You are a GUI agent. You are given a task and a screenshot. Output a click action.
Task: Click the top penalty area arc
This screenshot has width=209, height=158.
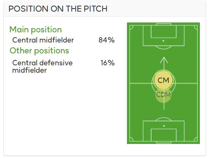(163, 48)
